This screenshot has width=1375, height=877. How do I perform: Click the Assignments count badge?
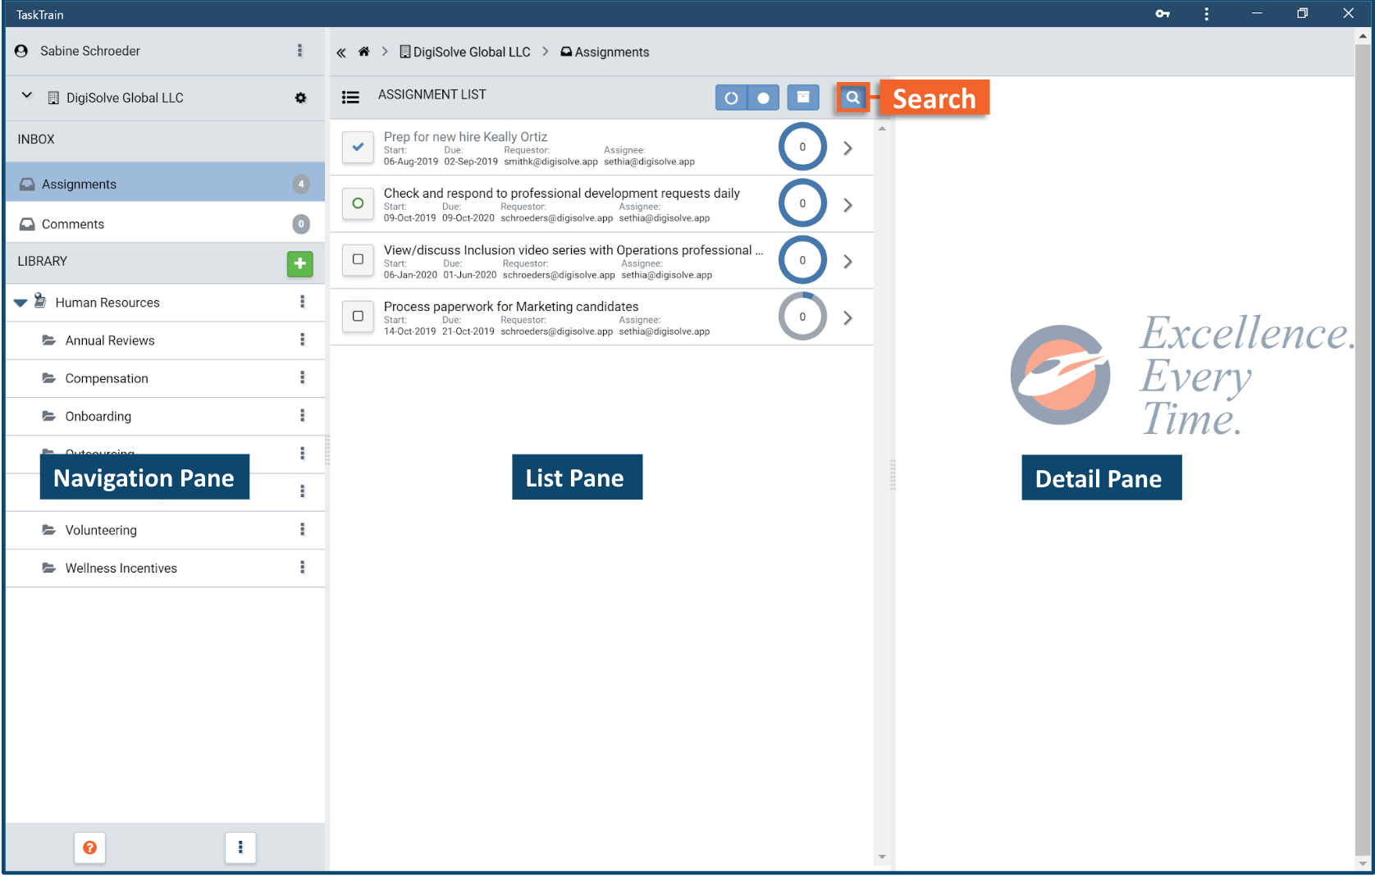click(301, 184)
